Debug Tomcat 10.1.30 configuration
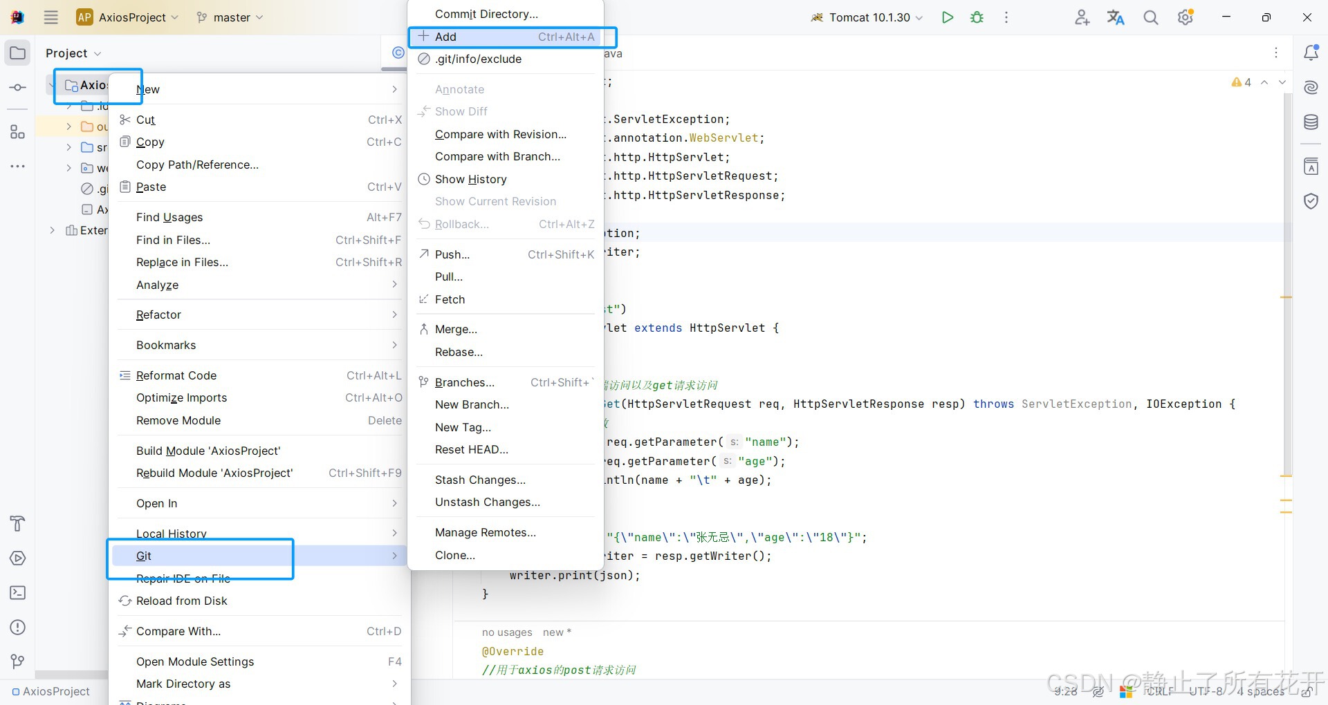 pyautogui.click(x=977, y=17)
